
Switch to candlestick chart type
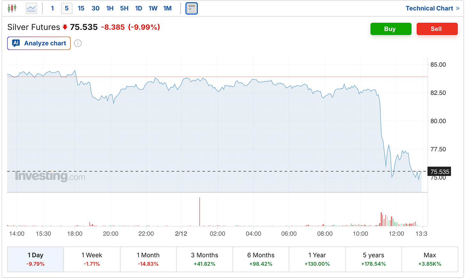12,8
